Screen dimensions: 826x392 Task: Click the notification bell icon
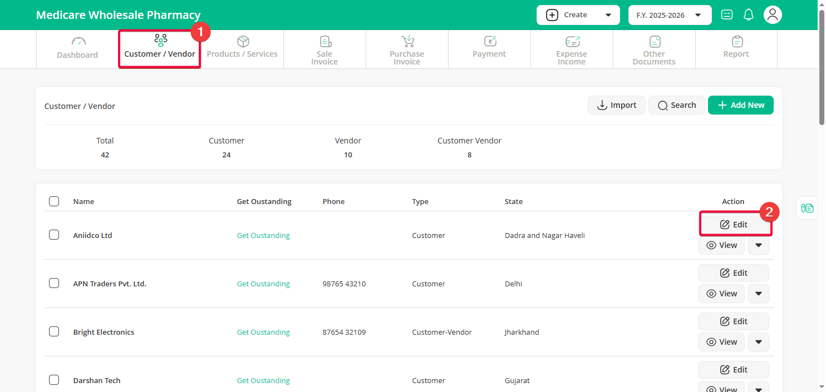pyautogui.click(x=749, y=15)
